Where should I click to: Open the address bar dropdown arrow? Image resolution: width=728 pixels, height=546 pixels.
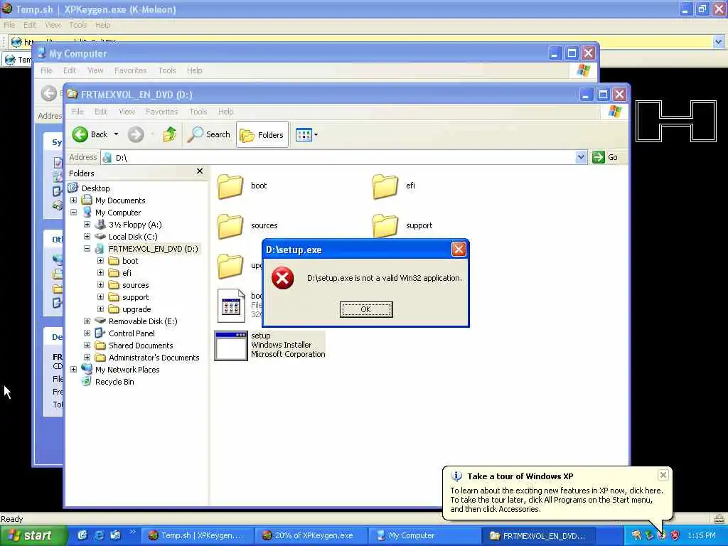(580, 157)
